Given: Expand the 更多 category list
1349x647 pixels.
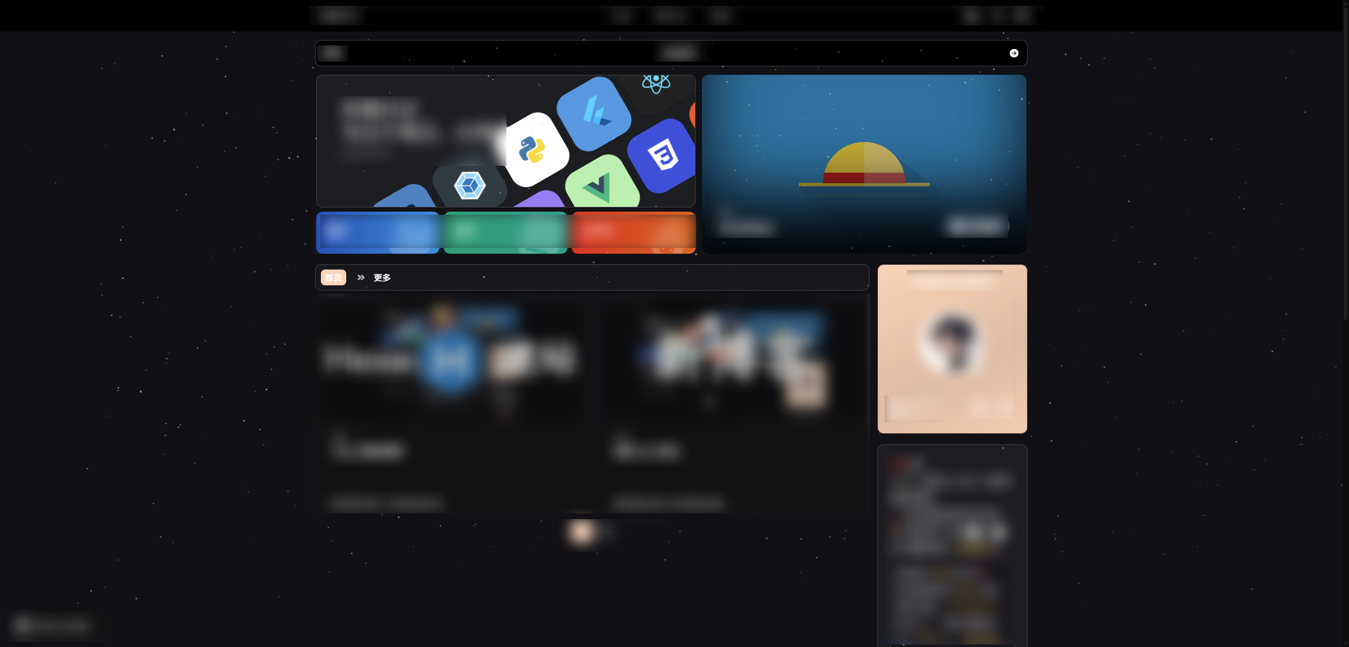Looking at the screenshot, I should [382, 277].
